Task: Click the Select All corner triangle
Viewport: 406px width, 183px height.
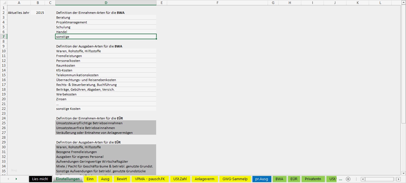Action: [3, 3]
